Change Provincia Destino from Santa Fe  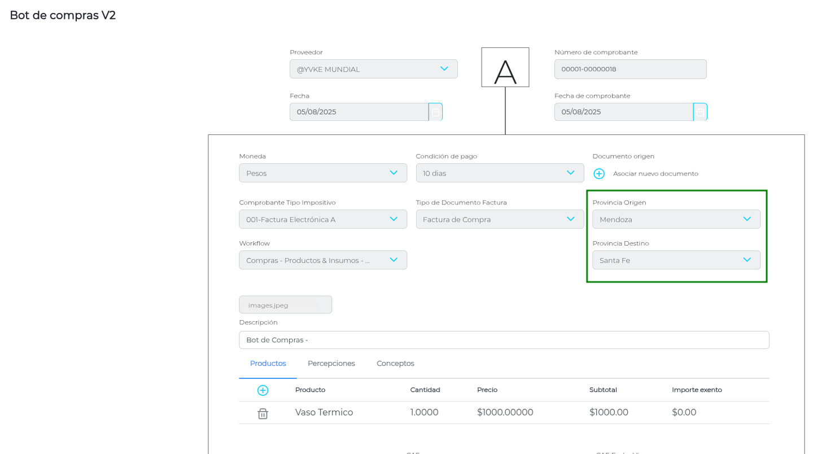tap(676, 260)
